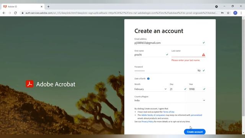
Task: Click the email field green checkmark
Action: [204, 43]
